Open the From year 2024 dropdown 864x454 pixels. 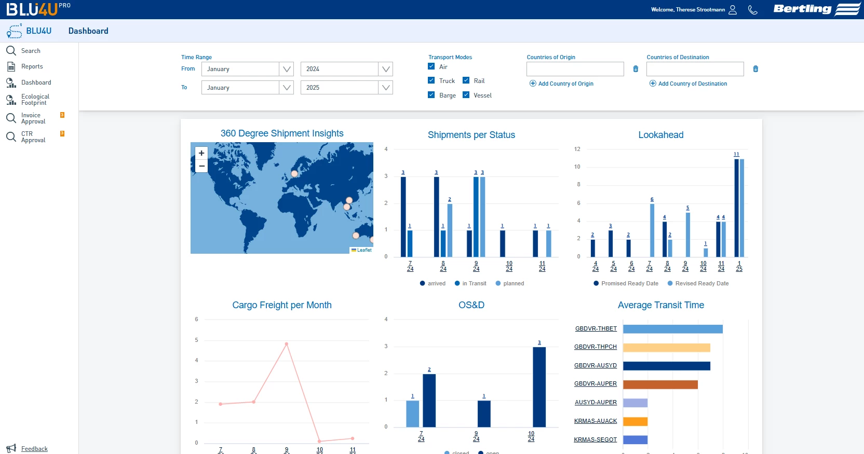385,69
